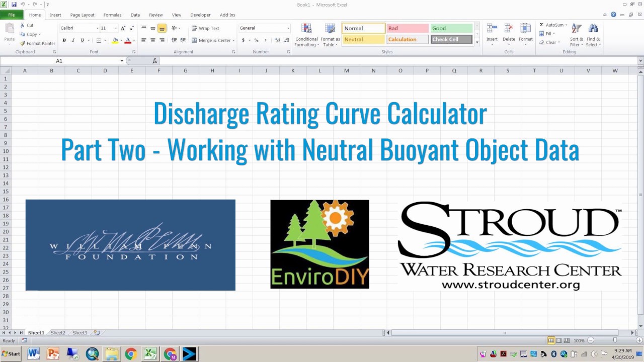
Task: Expand the Name Box dropdown arrow
Action: click(x=122, y=61)
